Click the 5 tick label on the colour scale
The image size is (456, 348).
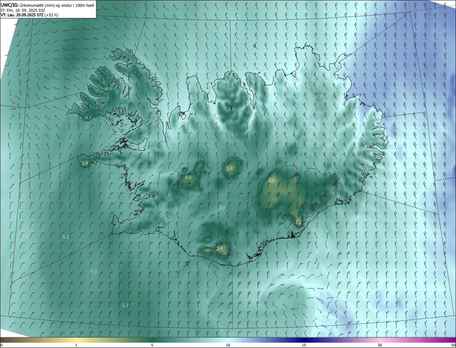click(x=152, y=345)
